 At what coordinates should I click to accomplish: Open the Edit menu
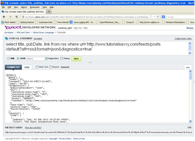coord(9,7)
